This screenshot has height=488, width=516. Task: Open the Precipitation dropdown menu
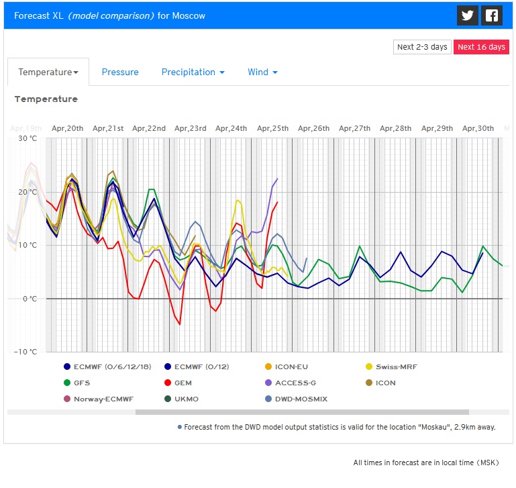(x=193, y=72)
